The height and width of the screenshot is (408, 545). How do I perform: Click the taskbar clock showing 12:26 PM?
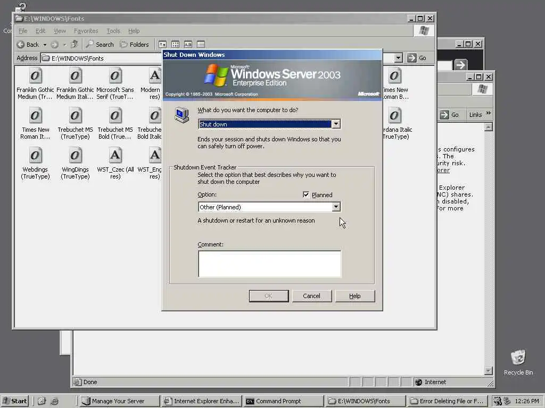(526, 401)
